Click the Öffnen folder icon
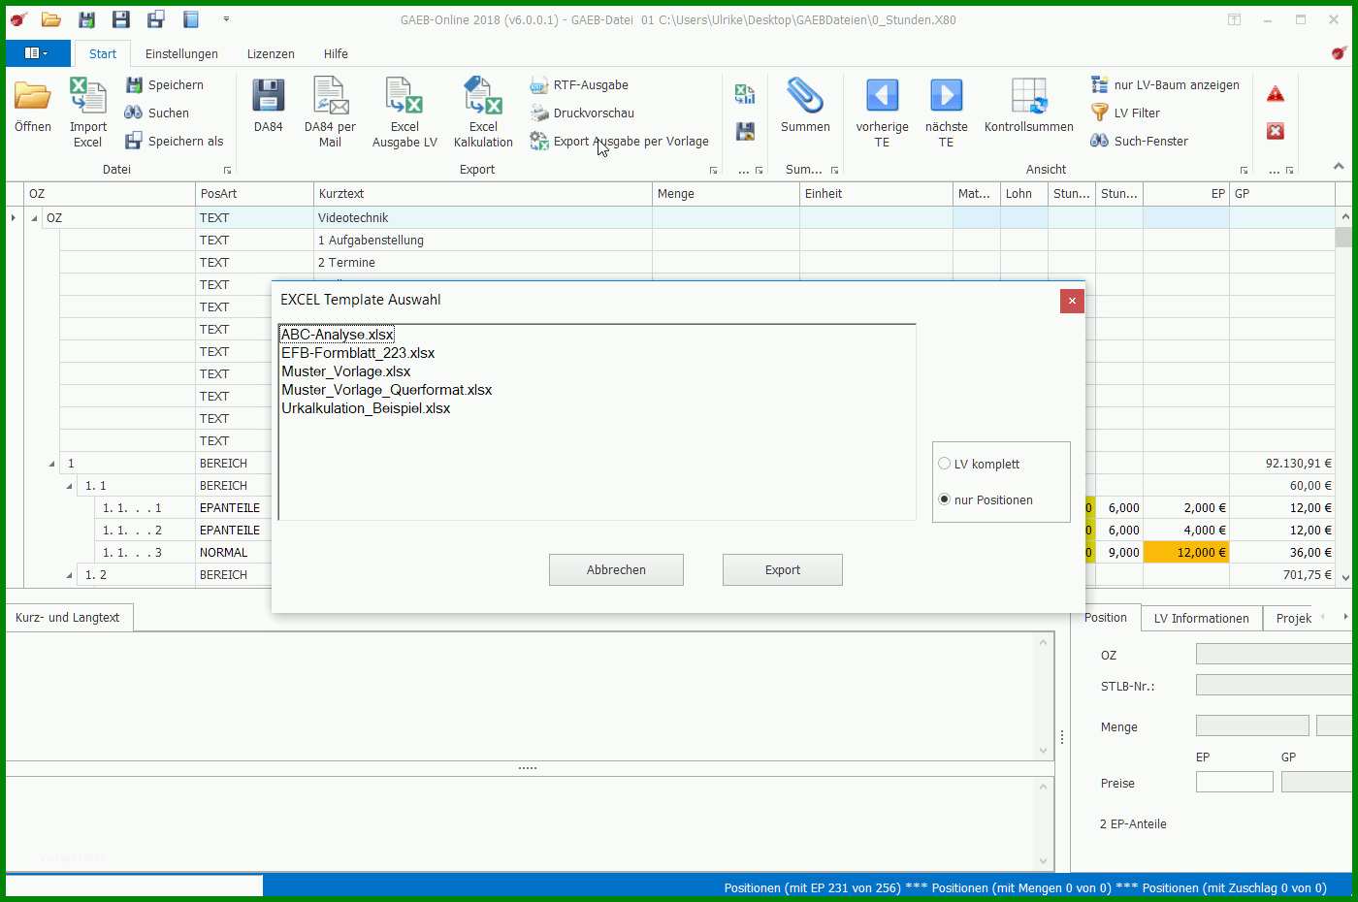 [x=33, y=97]
